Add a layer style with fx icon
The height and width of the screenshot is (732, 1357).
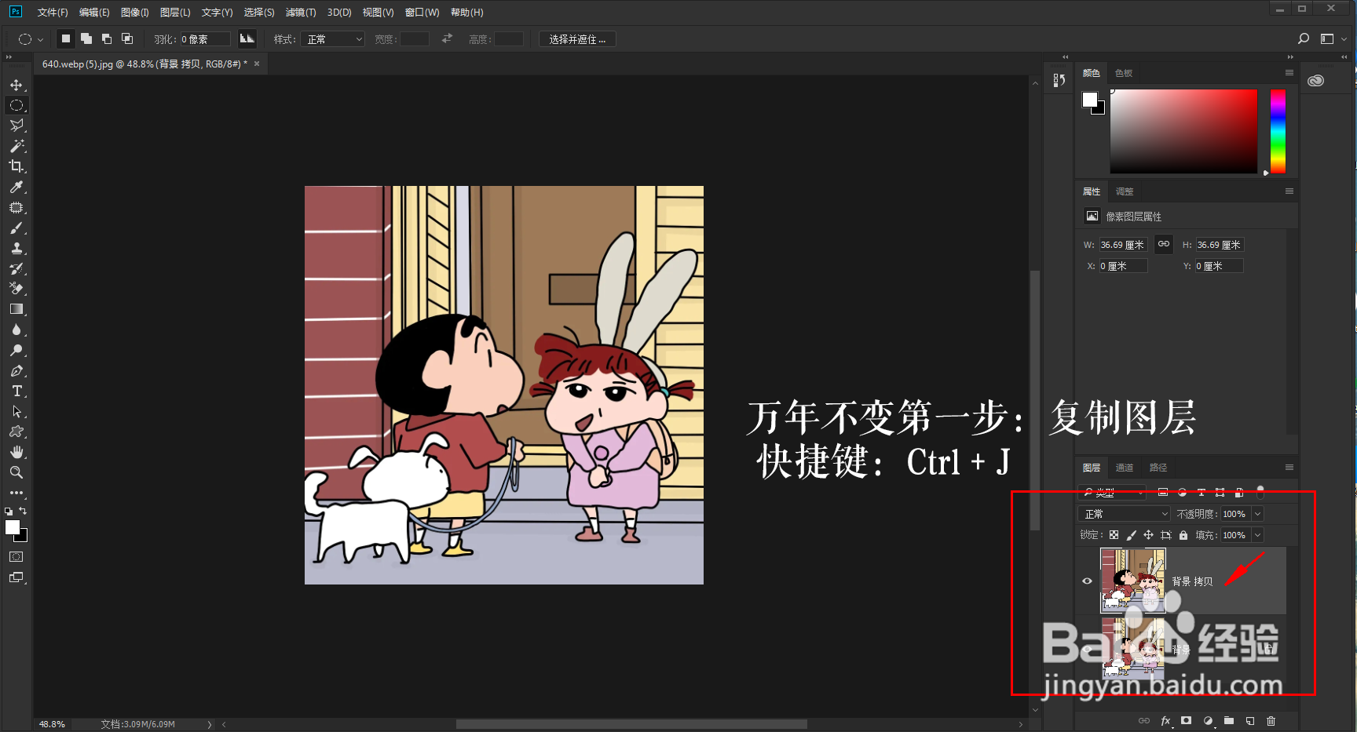coord(1165,721)
